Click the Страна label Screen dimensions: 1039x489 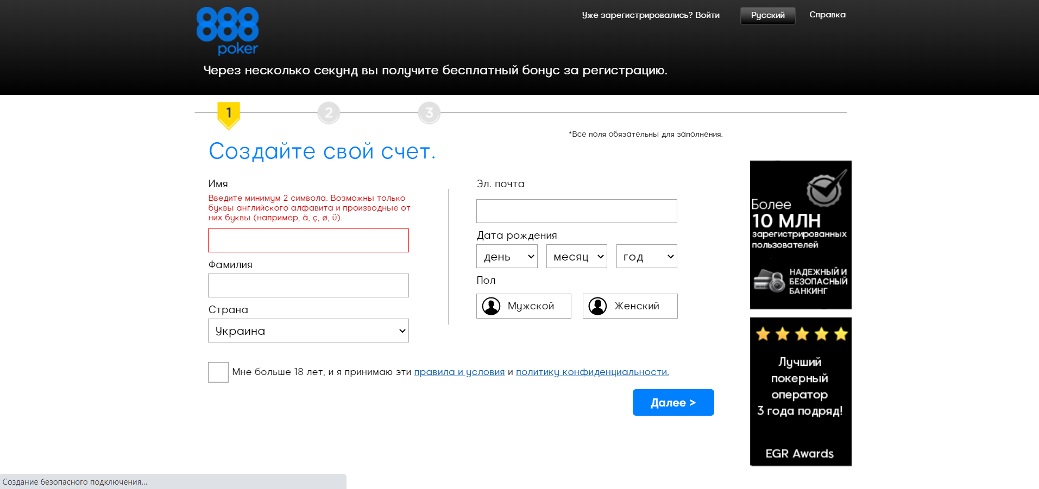click(228, 310)
